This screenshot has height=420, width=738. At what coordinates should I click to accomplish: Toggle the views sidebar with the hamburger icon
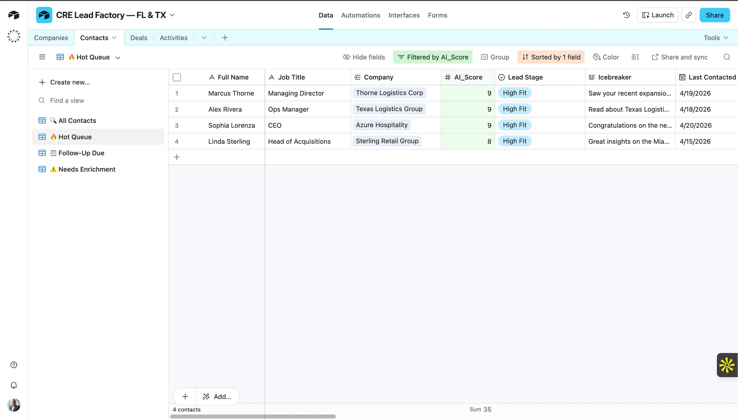(42, 57)
